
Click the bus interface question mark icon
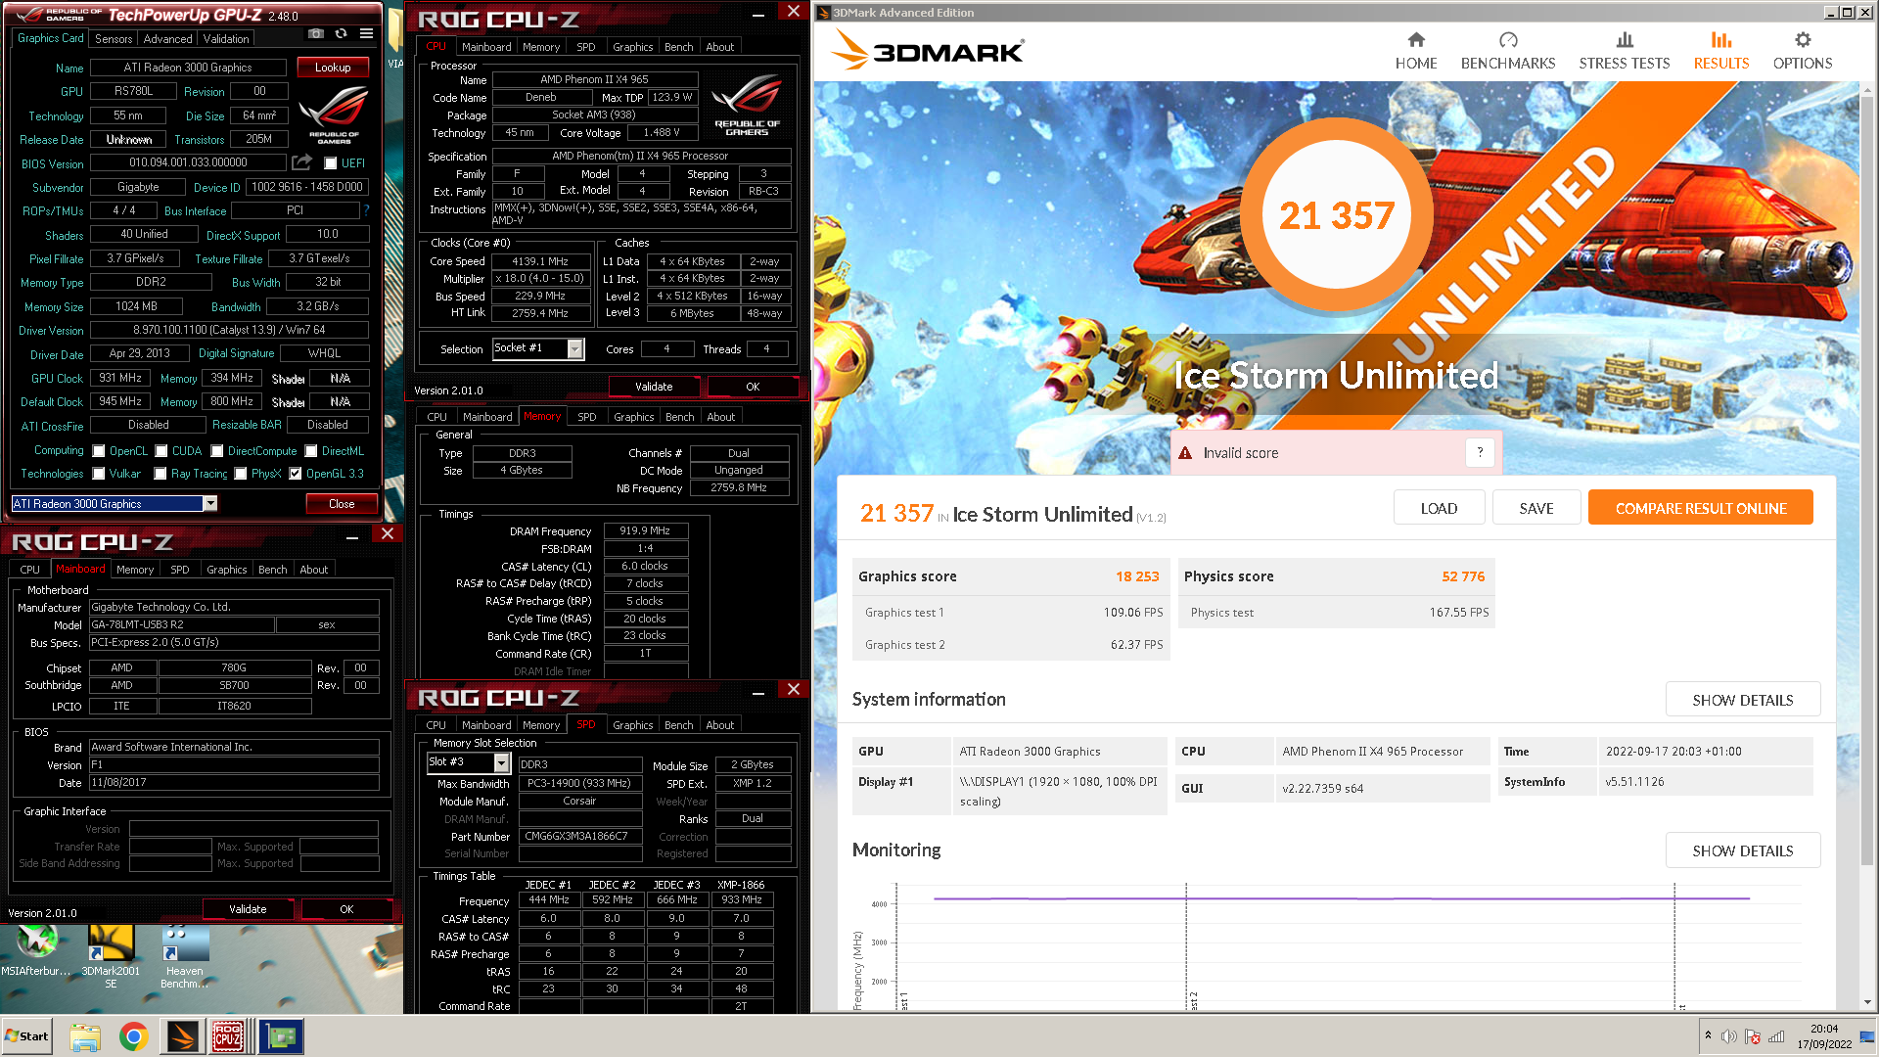coord(366,210)
